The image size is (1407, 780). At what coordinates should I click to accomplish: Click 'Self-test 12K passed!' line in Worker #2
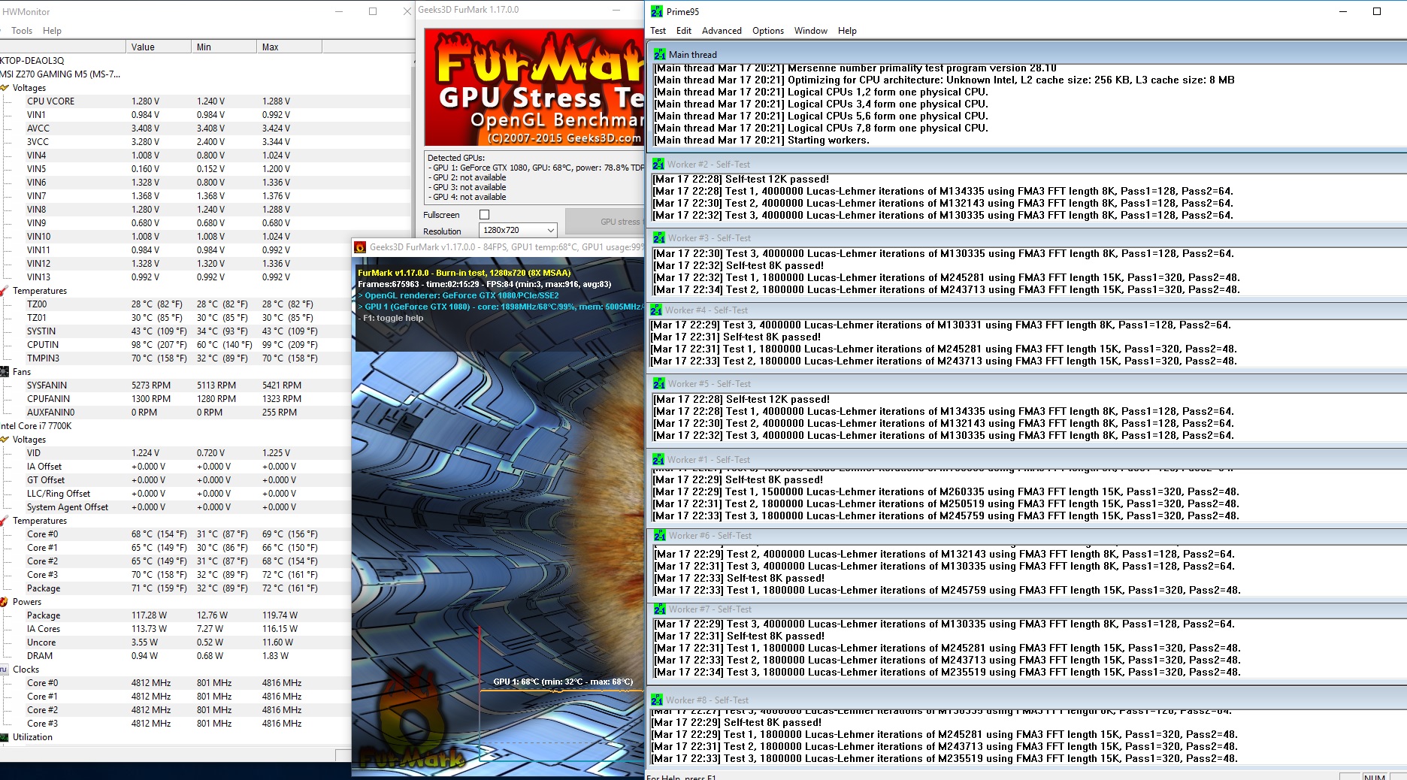tap(741, 179)
